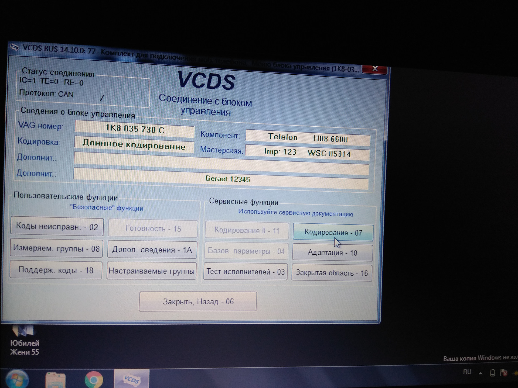Close the VCDS window with the red X
This screenshot has width=518, height=388.
tap(374, 69)
